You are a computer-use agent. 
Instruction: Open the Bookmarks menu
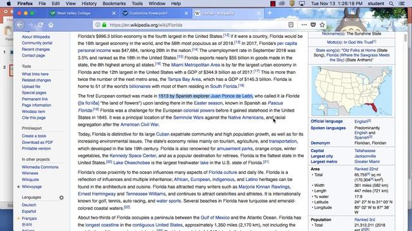[x=114, y=4]
